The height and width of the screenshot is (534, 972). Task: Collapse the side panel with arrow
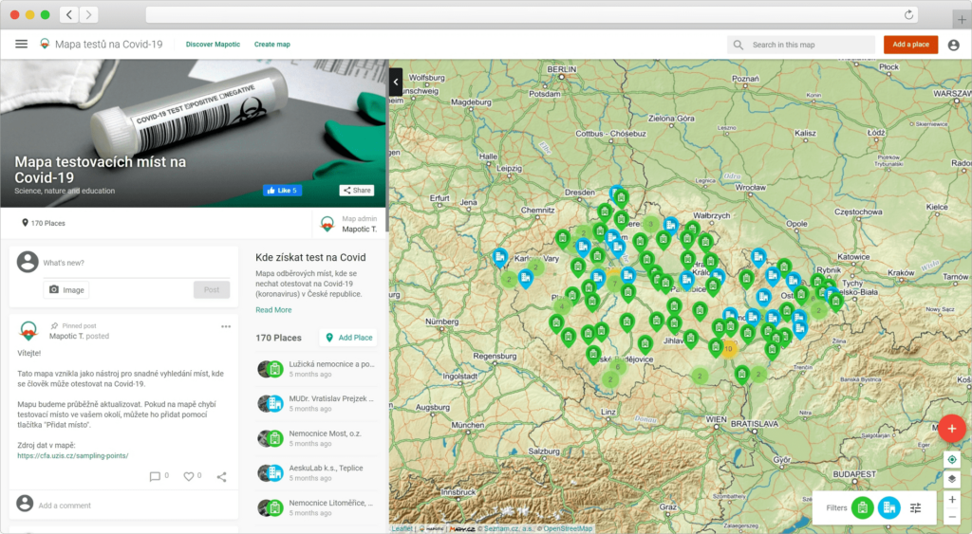pyautogui.click(x=396, y=82)
